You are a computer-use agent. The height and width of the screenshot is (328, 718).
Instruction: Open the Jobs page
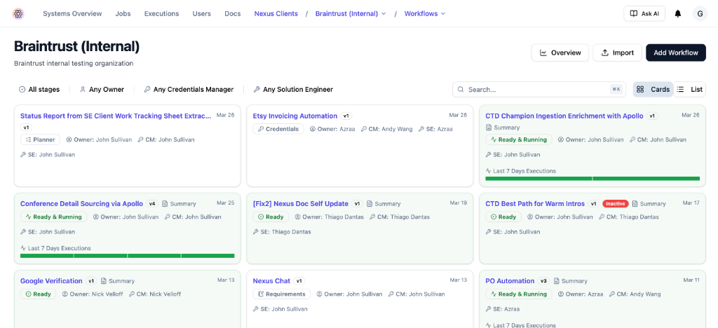coord(123,14)
